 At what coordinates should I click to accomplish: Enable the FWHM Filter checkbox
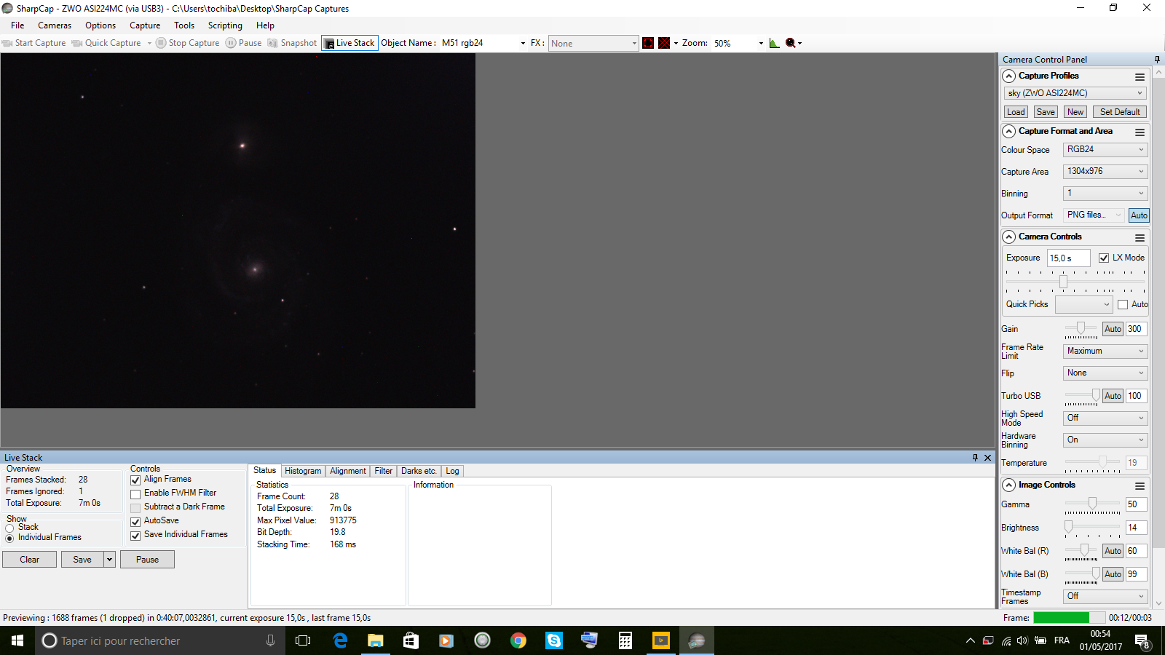coord(135,494)
